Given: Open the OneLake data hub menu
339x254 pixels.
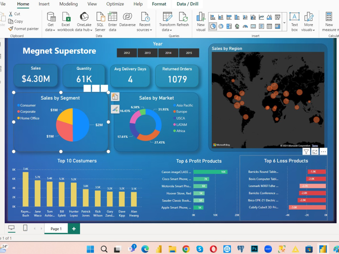Looking at the screenshot, I should coord(84,22).
